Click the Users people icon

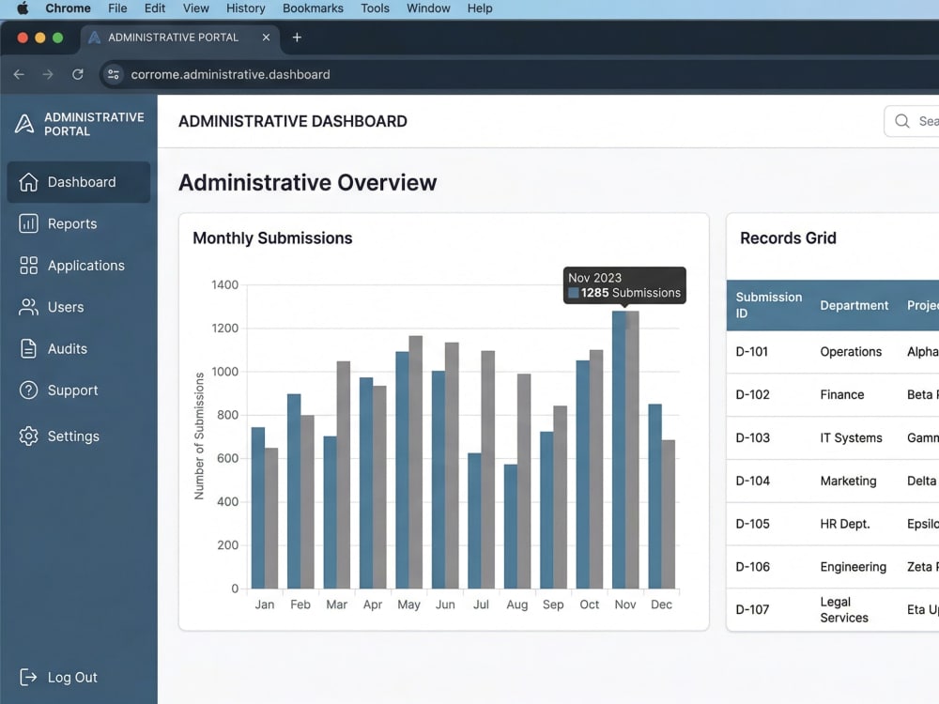point(28,307)
